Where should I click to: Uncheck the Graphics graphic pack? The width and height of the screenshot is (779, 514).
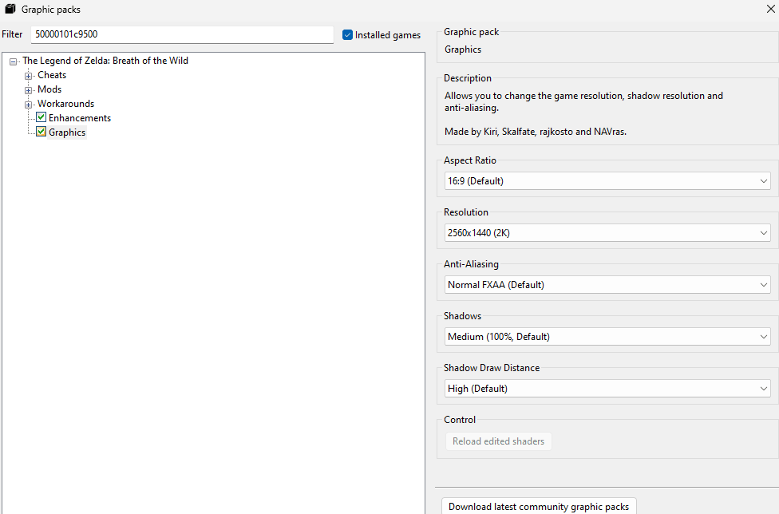(41, 132)
